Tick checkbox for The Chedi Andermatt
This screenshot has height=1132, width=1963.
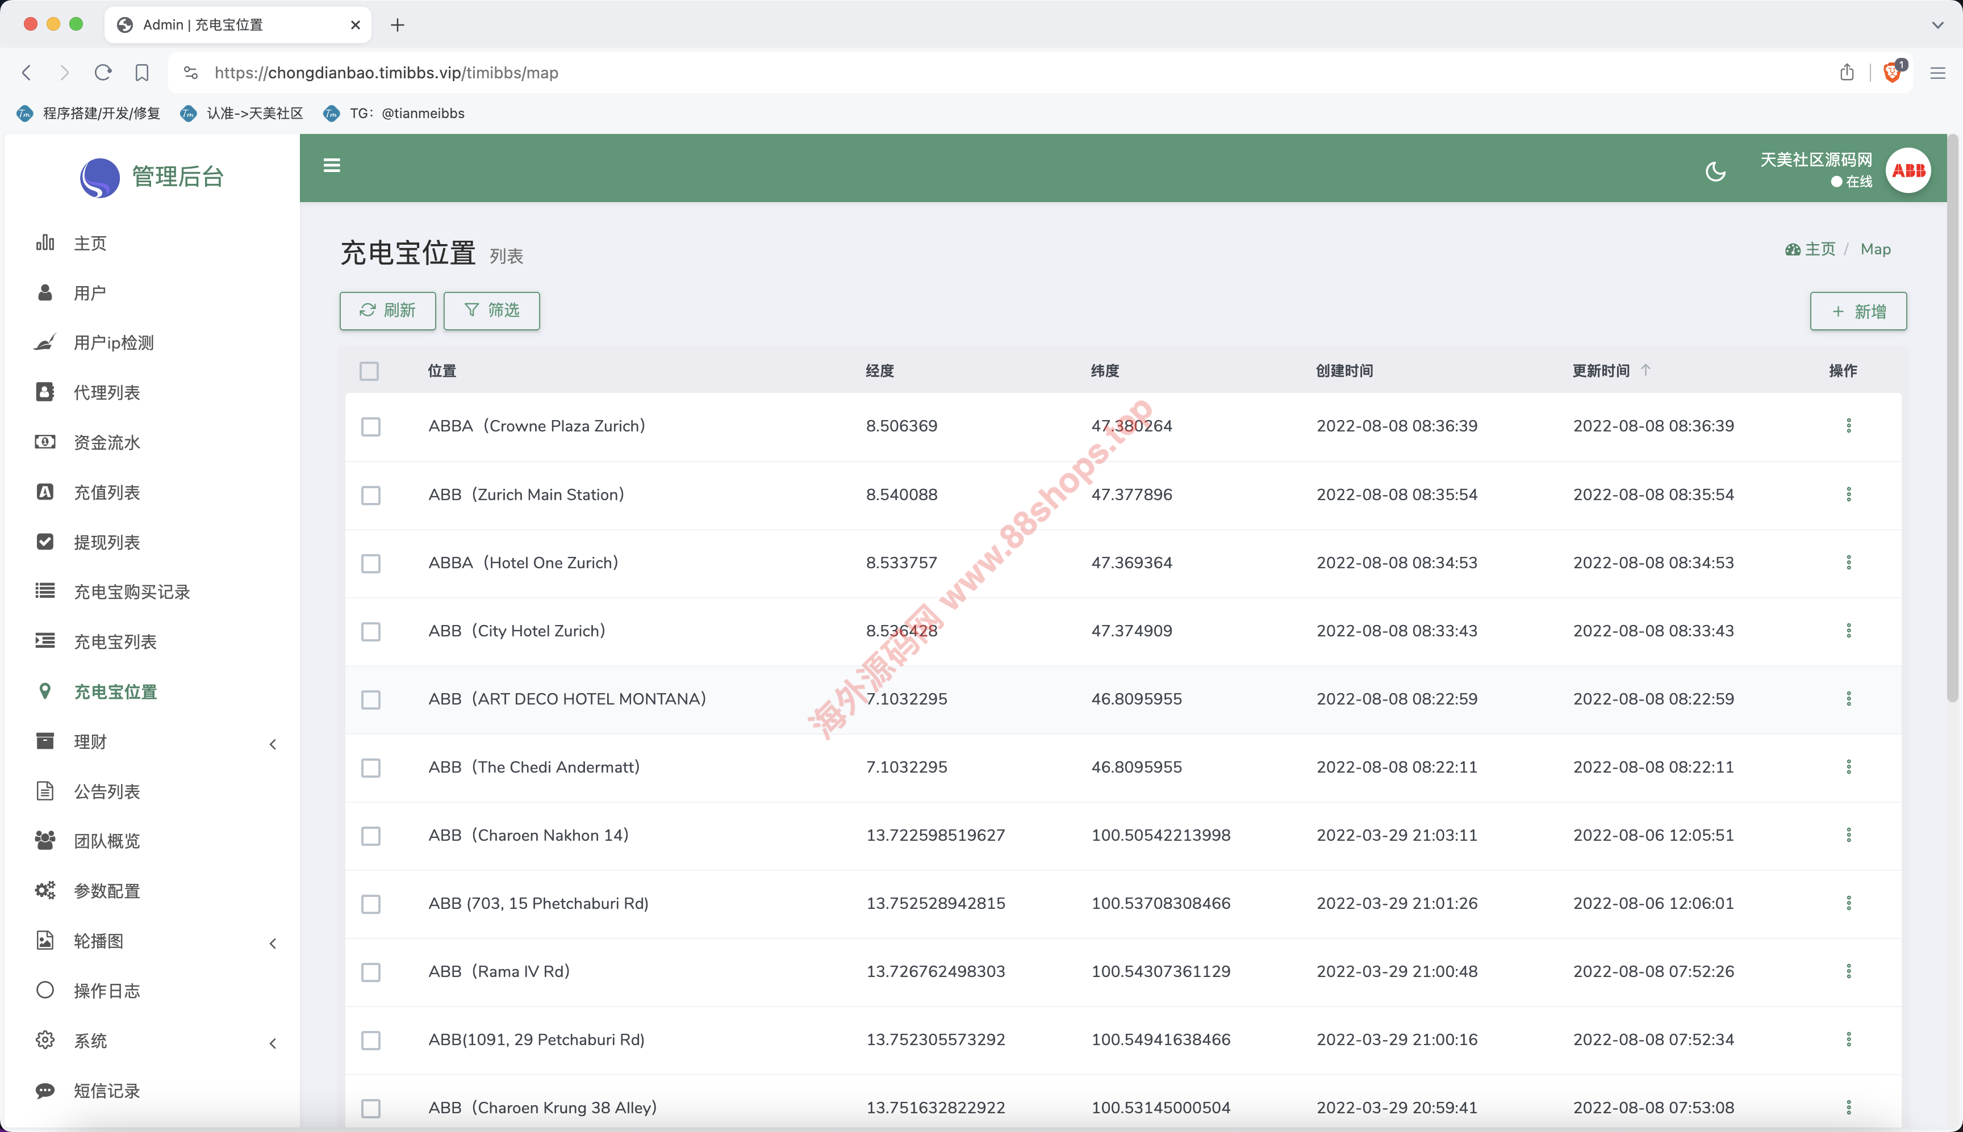371,768
